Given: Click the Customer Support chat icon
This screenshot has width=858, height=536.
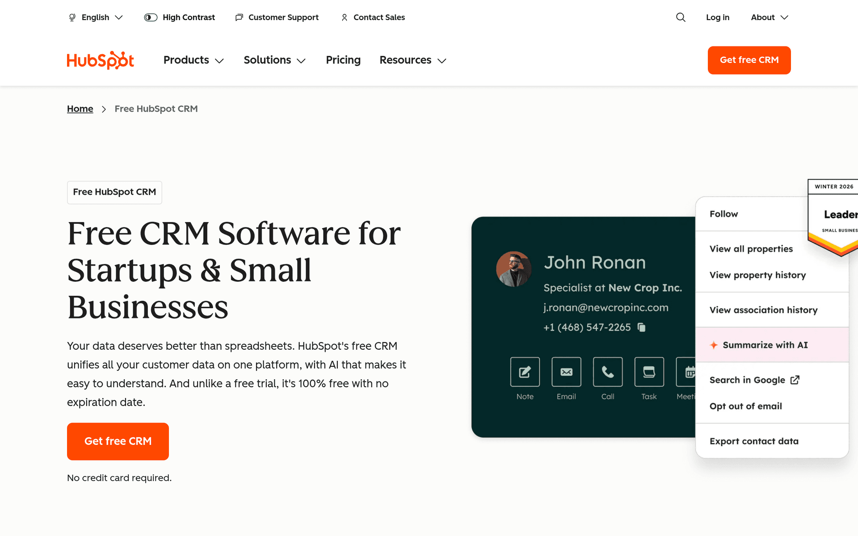Looking at the screenshot, I should click(x=239, y=17).
